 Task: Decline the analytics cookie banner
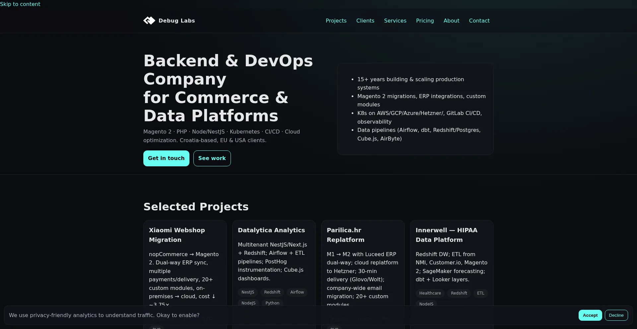tap(616, 315)
